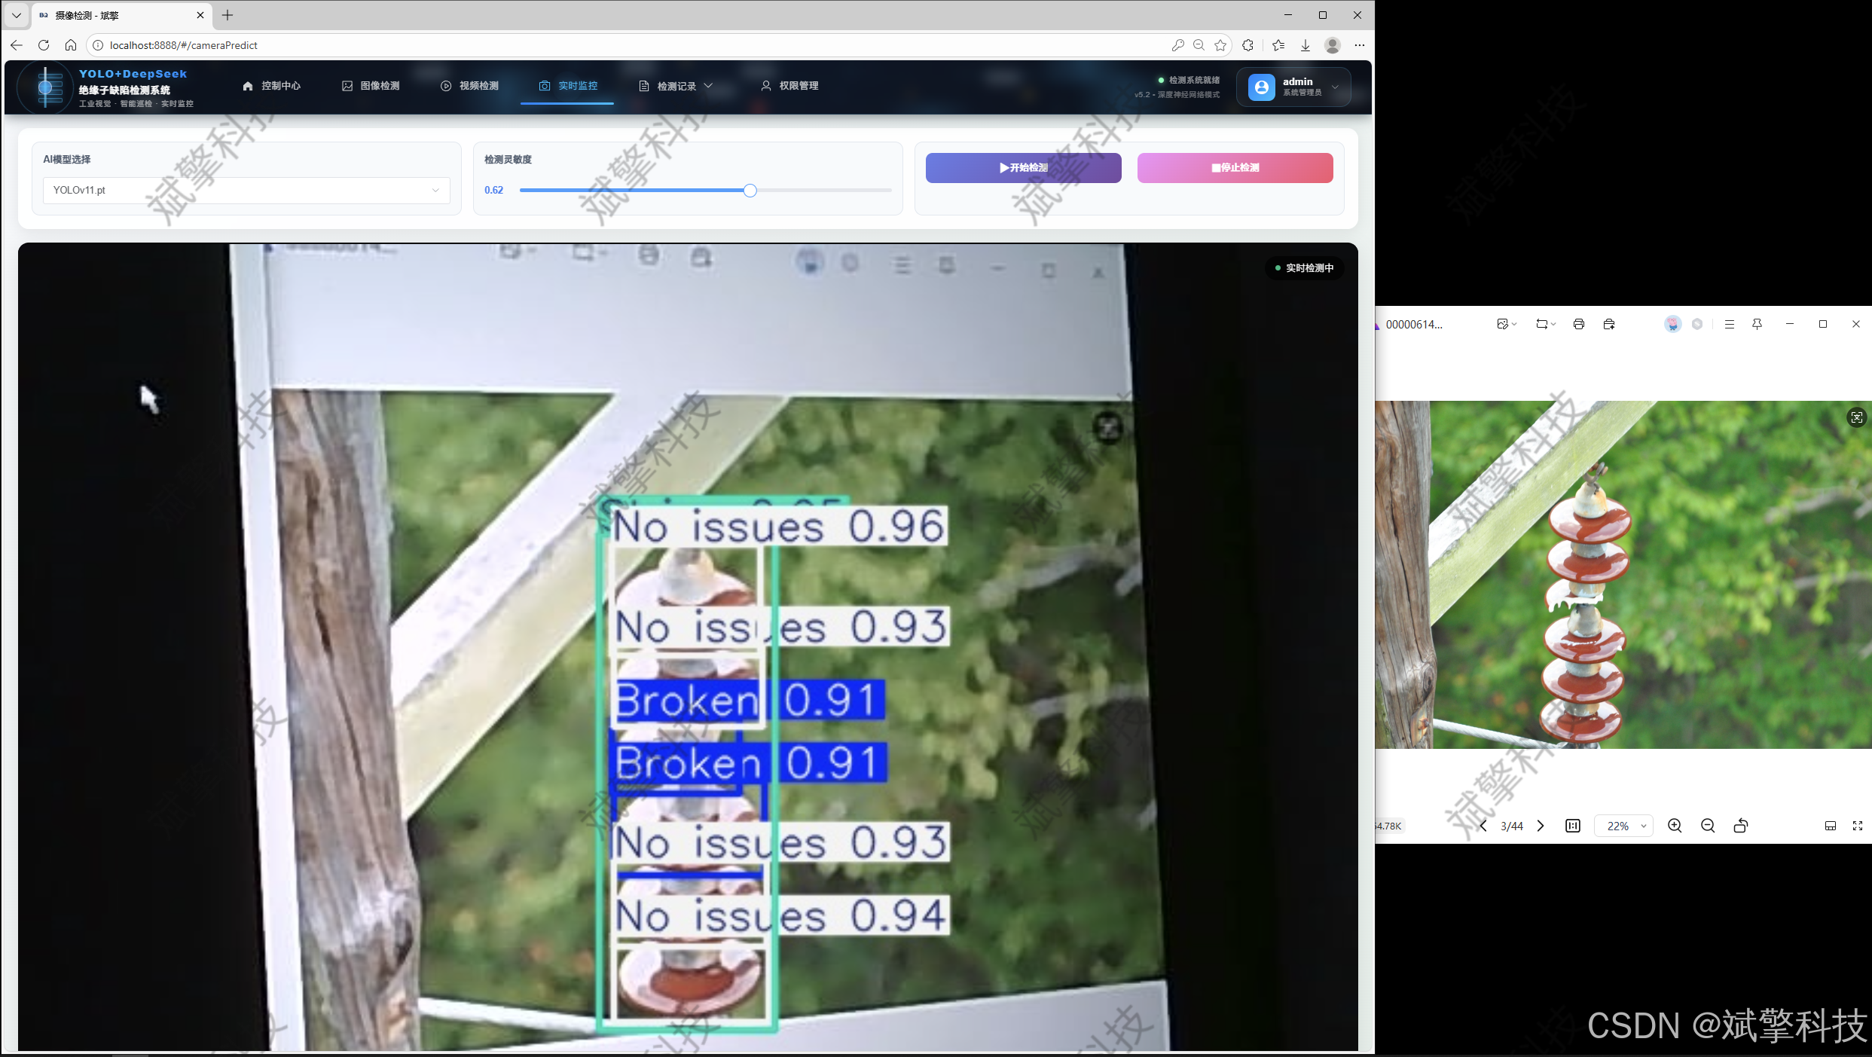Image resolution: width=1872 pixels, height=1057 pixels.
Task: Click the 1:1 actual size icon
Action: [1573, 826]
